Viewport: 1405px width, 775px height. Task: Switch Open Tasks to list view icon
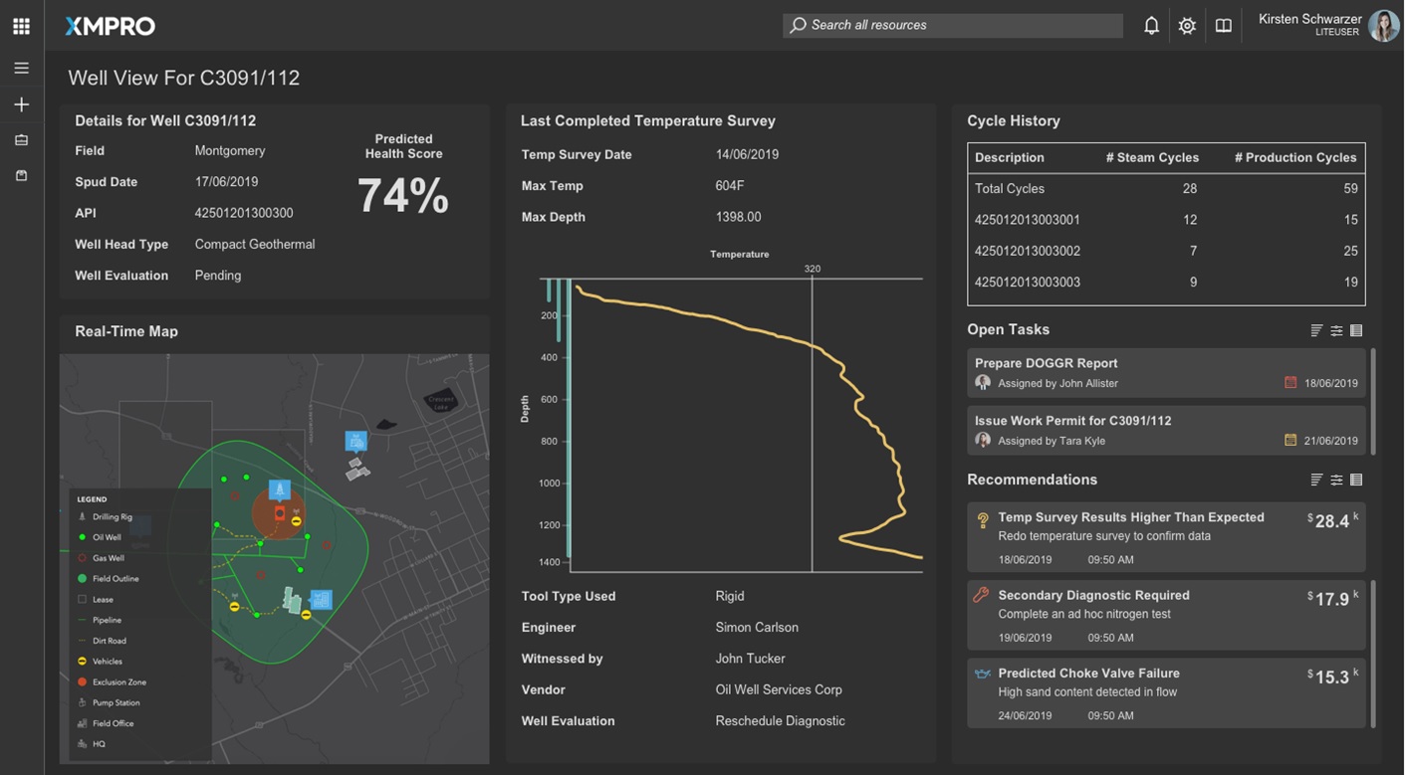coord(1356,330)
